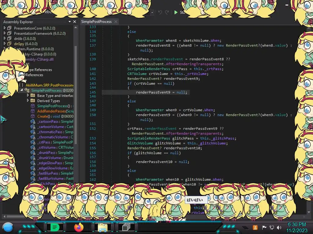Click the Java tray icon
This screenshot has width=313, height=234.
click(255, 227)
